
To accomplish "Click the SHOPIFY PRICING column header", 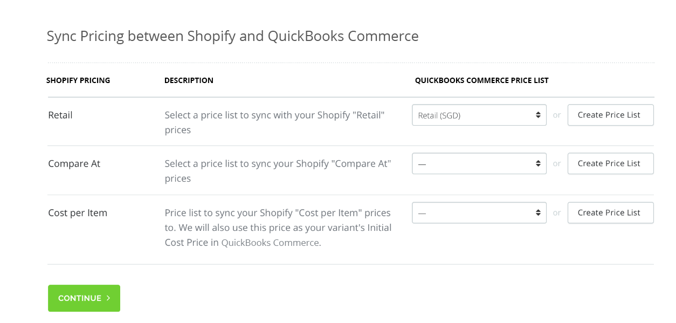I will pos(78,80).
